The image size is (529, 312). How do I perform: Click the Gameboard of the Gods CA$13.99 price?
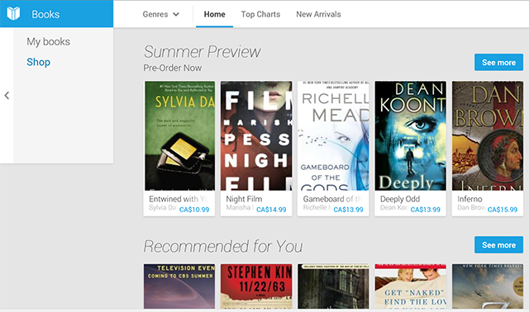click(x=349, y=210)
